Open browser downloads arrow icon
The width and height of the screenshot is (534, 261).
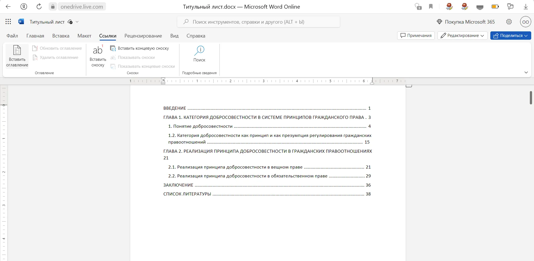click(x=526, y=7)
